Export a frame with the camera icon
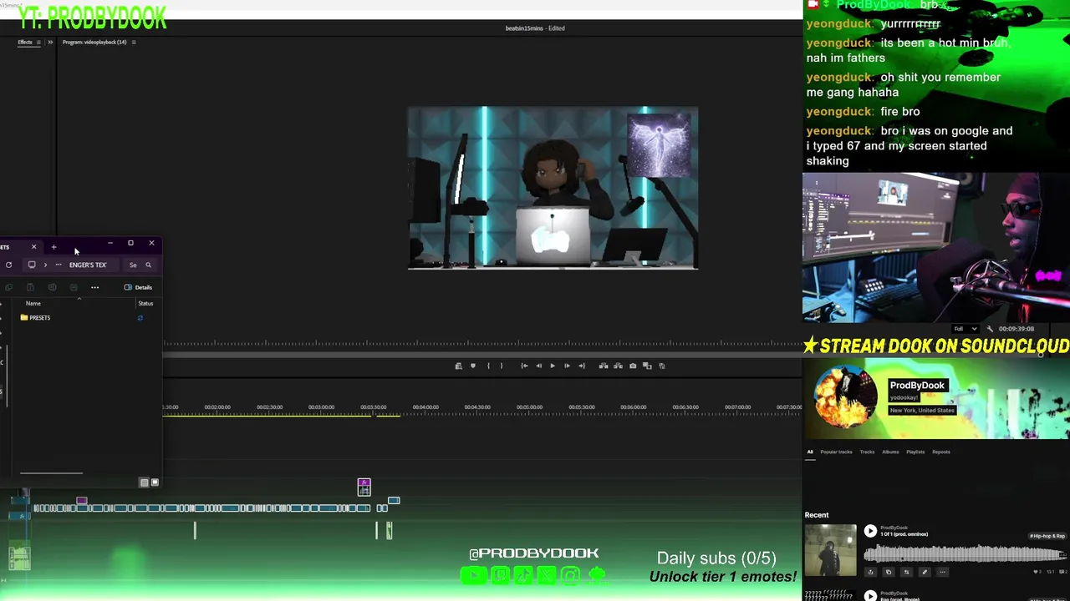 [x=633, y=366]
